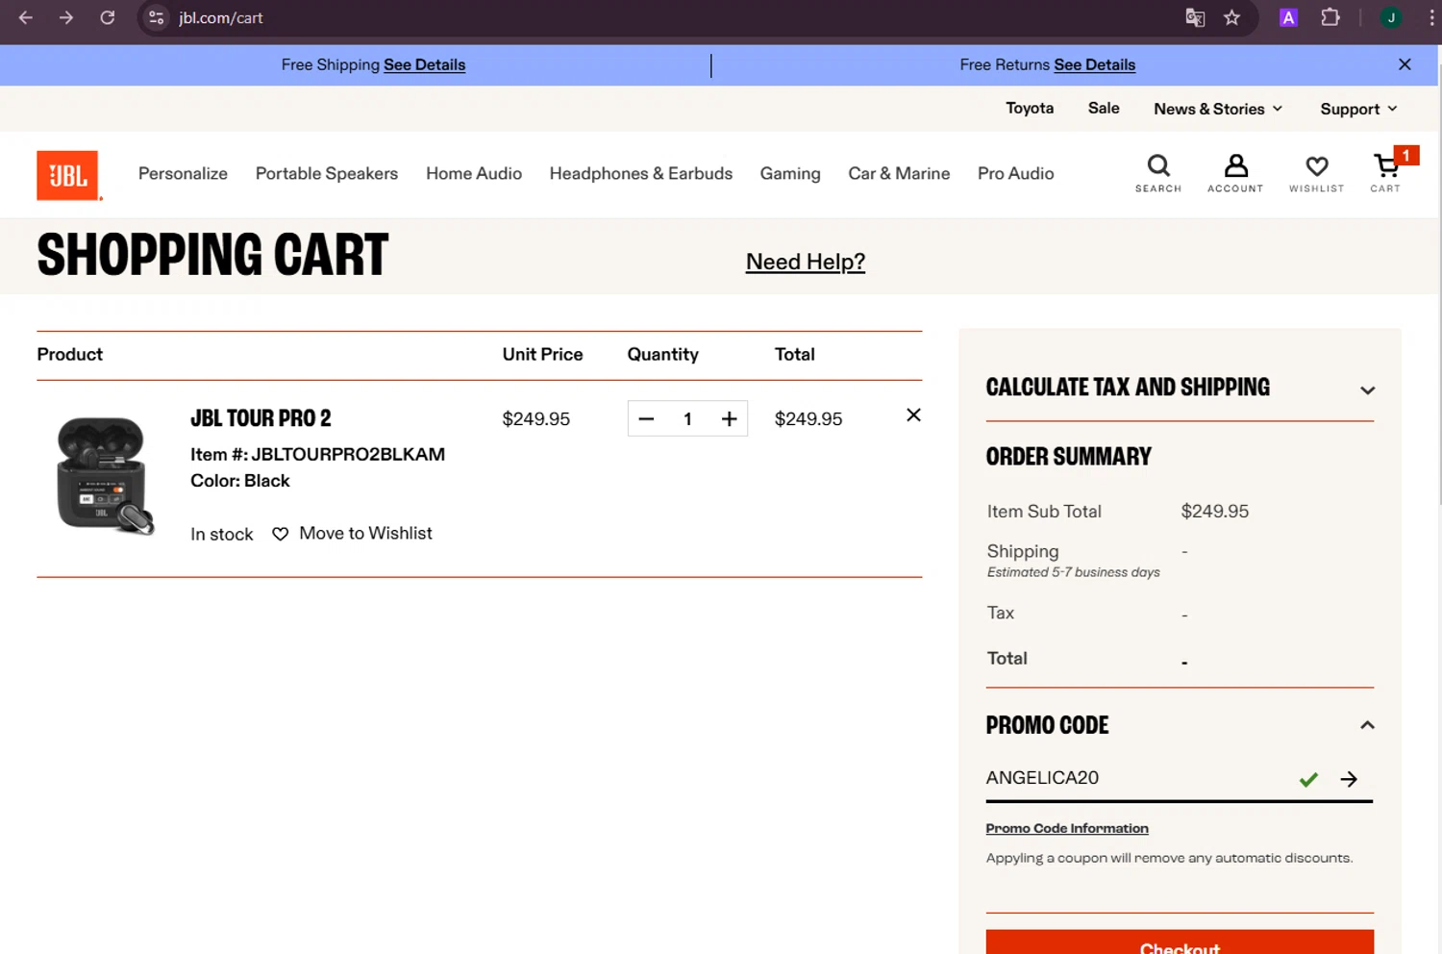
Task: Click the quantity value field
Action: point(687,419)
